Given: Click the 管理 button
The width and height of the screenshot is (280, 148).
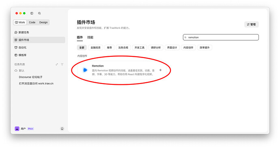Looking at the screenshot, I should click(252, 24).
